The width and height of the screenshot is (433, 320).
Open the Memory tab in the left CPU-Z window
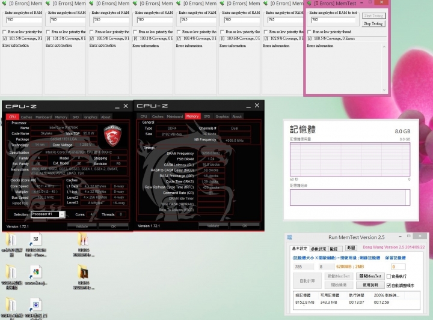pos(61,117)
